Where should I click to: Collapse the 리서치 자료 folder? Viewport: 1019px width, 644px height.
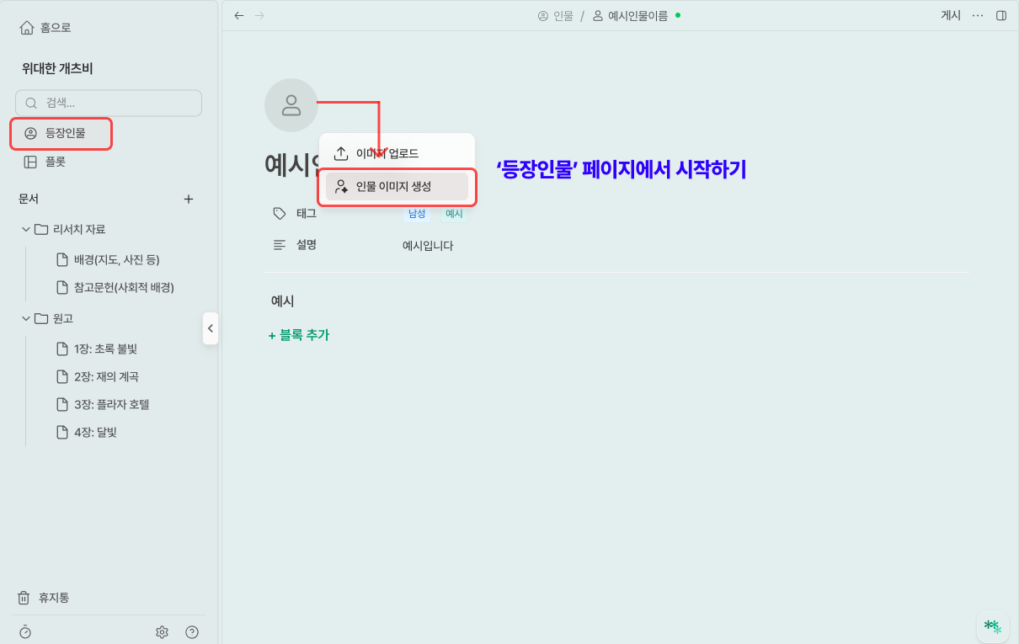(25, 229)
